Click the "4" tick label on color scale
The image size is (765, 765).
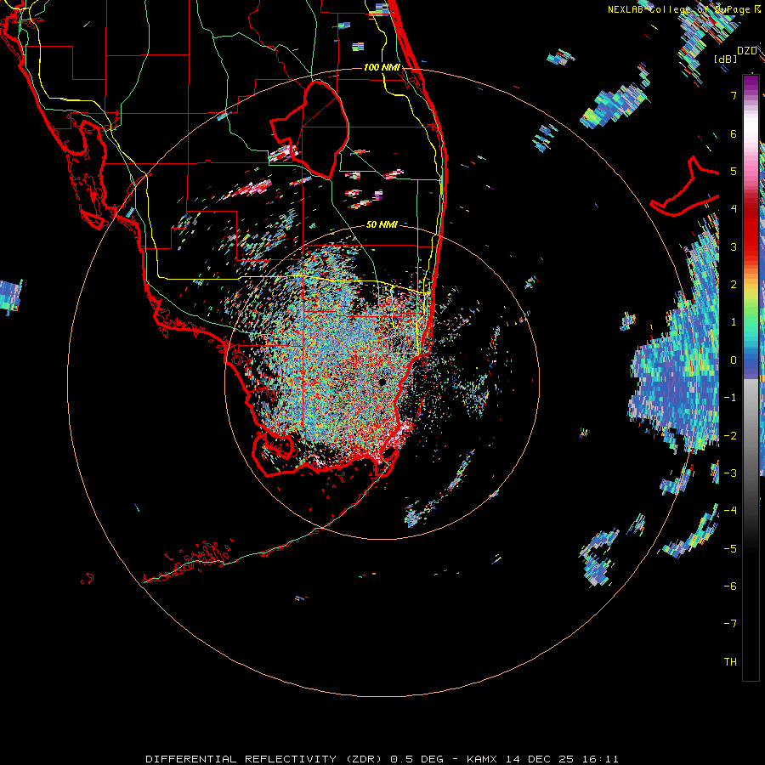point(734,209)
